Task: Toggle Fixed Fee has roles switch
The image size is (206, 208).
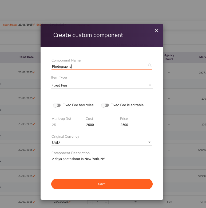Action: (x=57, y=105)
